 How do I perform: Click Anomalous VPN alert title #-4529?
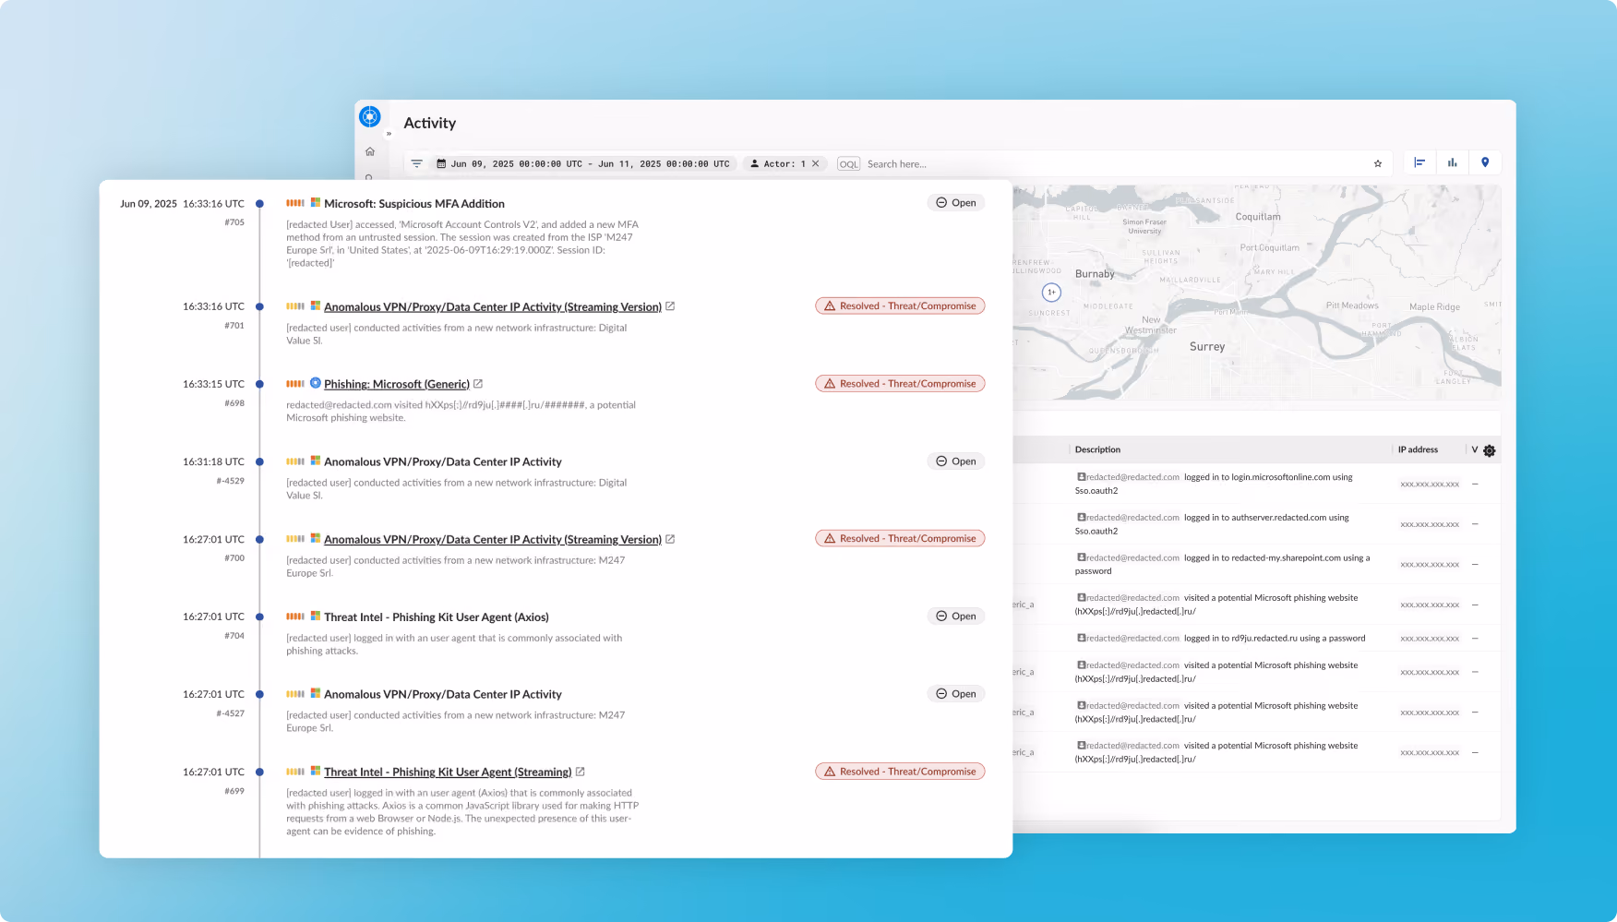click(443, 462)
